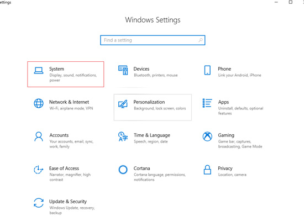Focus the Find a setting search box
The width and height of the screenshot is (304, 221).
[x=153, y=40]
